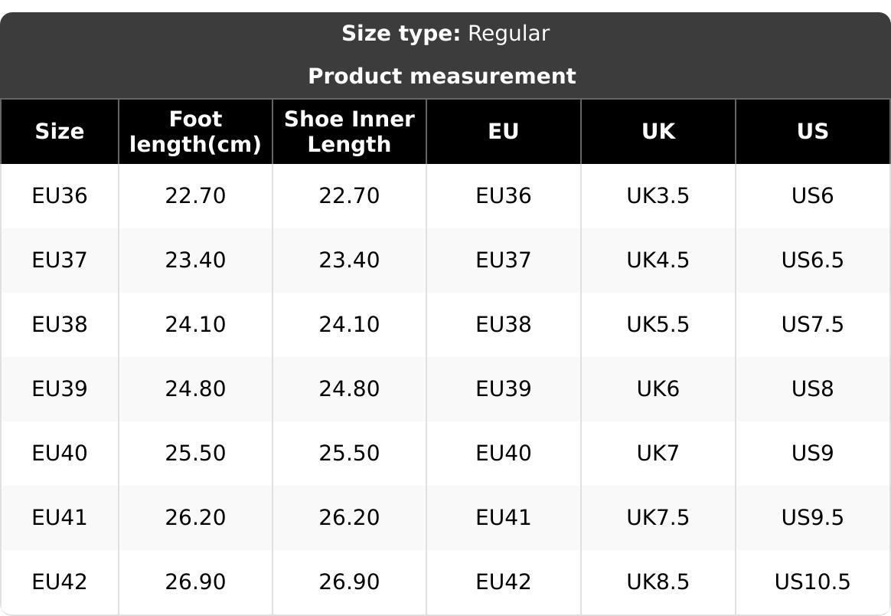891x616 pixels.
Task: Click the US6 cell
Action: coord(812,196)
